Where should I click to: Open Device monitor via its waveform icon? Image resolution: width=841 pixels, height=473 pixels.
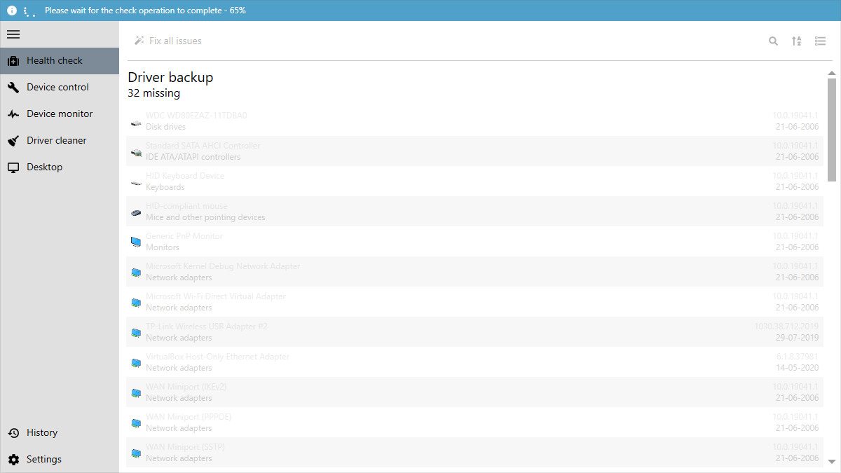point(13,114)
